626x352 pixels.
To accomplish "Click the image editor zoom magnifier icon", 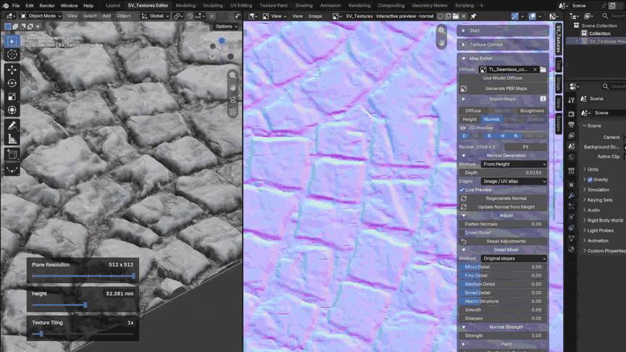I will (x=441, y=30).
